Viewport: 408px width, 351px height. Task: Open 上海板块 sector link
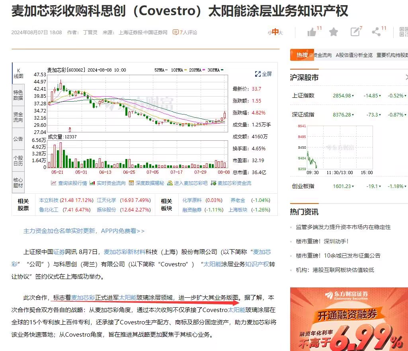238,209
